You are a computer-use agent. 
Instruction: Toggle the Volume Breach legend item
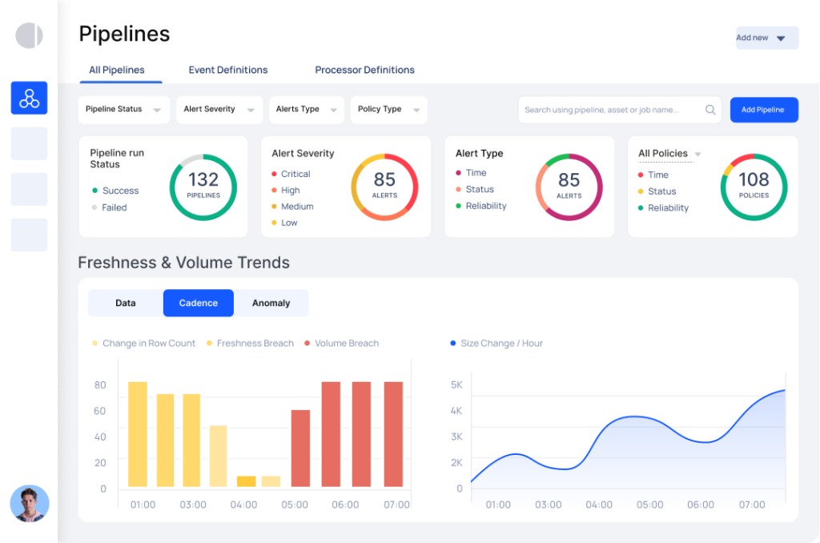(341, 343)
